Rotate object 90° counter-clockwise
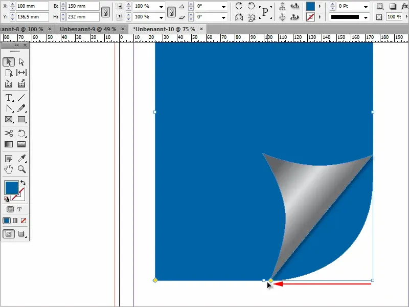Image resolution: width=409 pixels, height=307 pixels. pyautogui.click(x=251, y=6)
